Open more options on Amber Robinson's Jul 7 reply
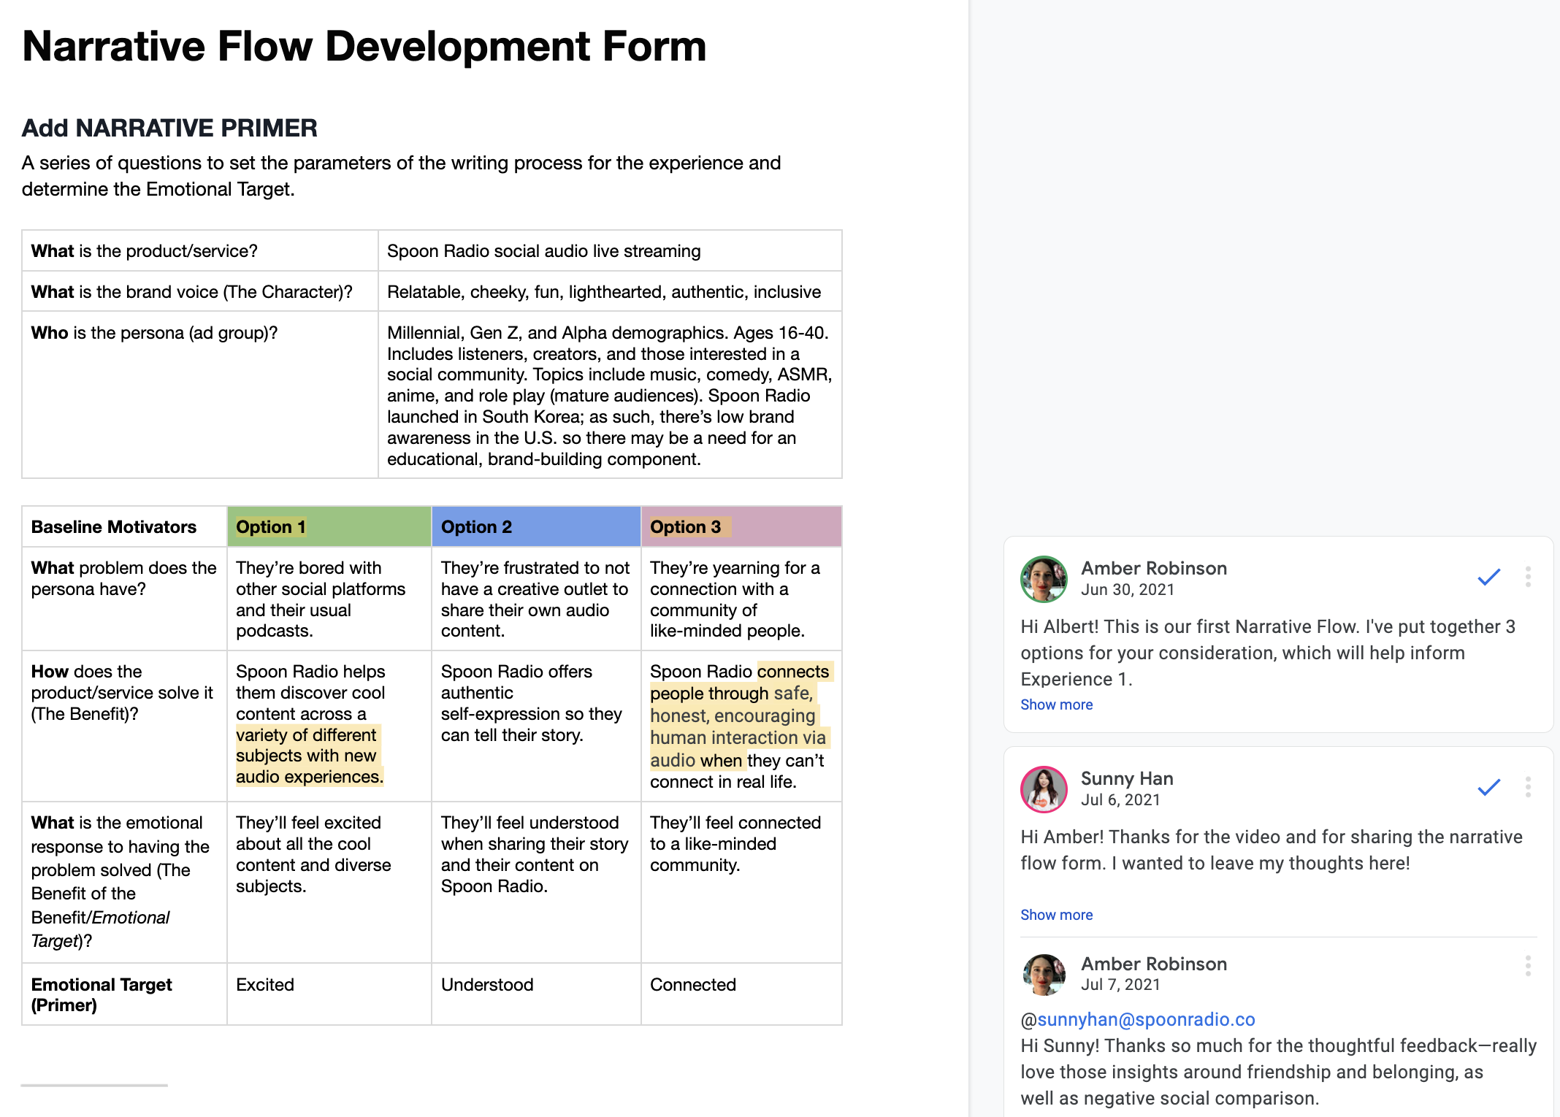Image resolution: width=1560 pixels, height=1117 pixels. (1528, 966)
